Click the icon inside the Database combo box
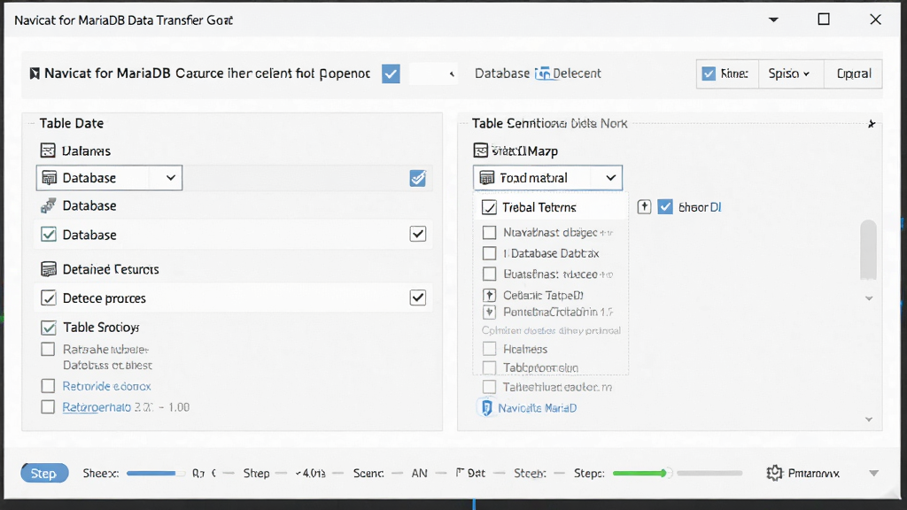The height and width of the screenshot is (510, 907). 50,177
